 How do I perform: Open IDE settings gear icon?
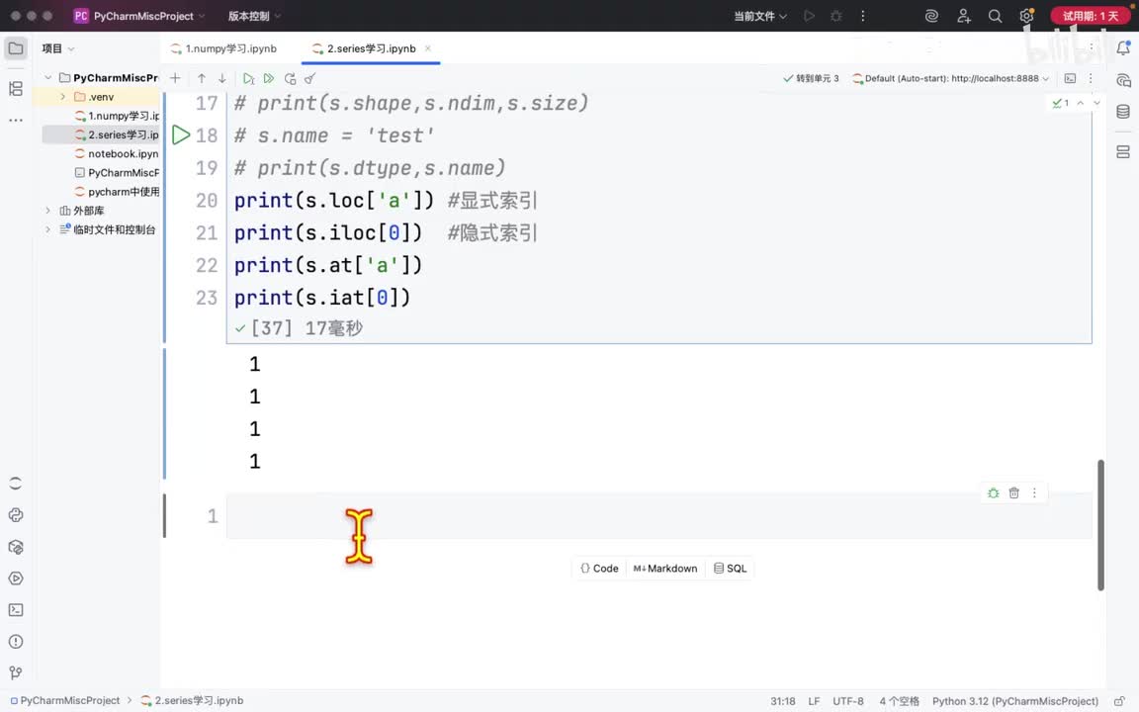[x=1026, y=16]
